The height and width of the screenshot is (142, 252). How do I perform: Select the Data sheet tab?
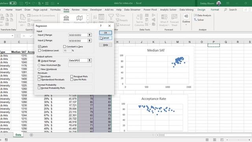coord(18,135)
